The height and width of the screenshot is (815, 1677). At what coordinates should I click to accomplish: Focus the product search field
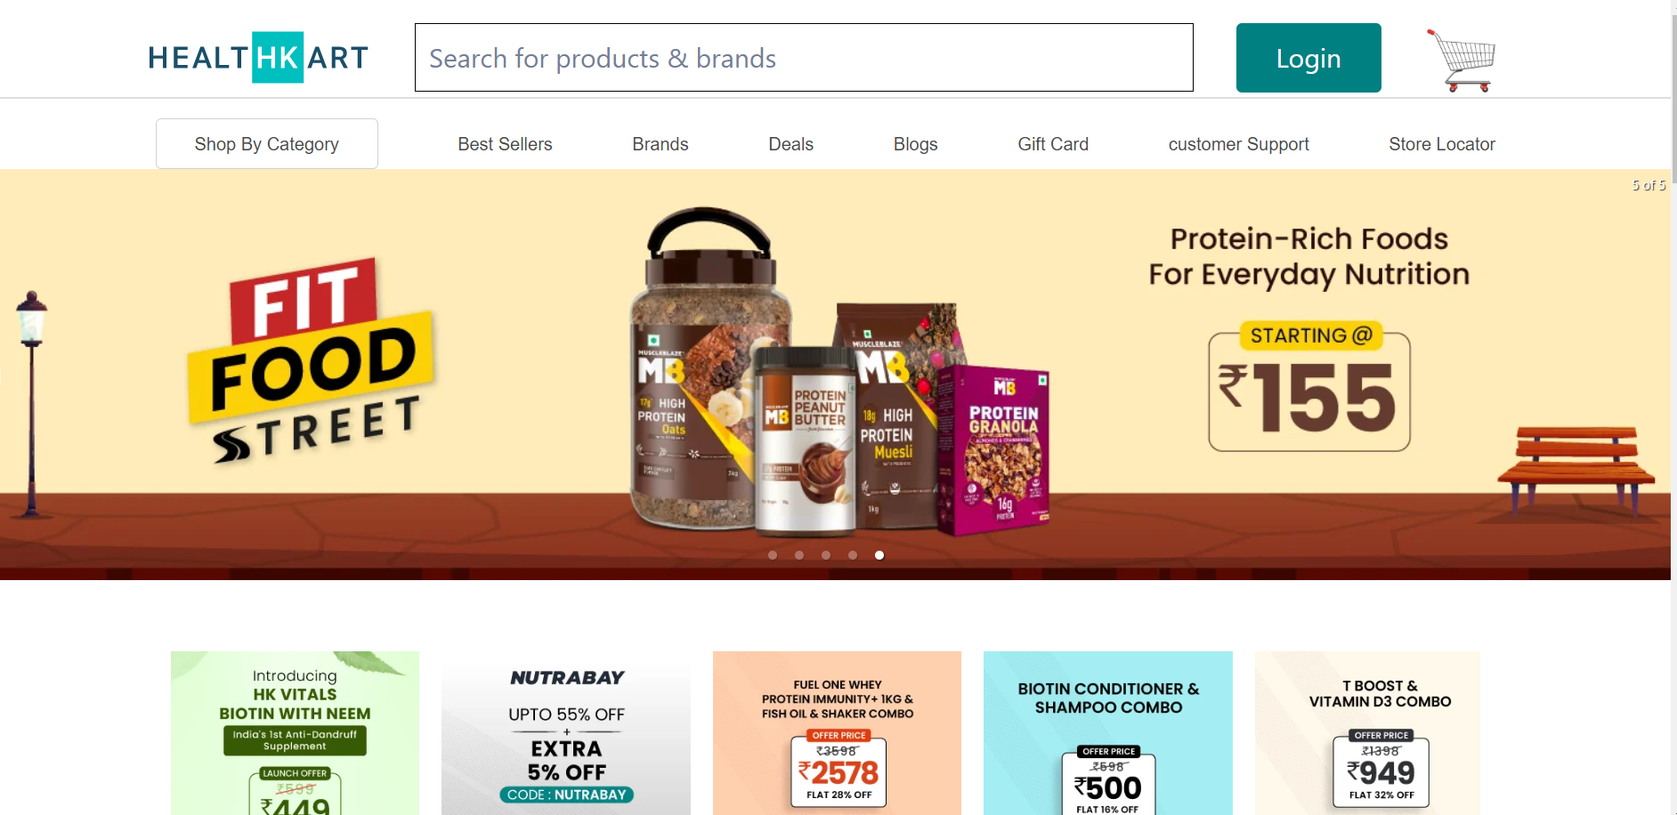804,58
